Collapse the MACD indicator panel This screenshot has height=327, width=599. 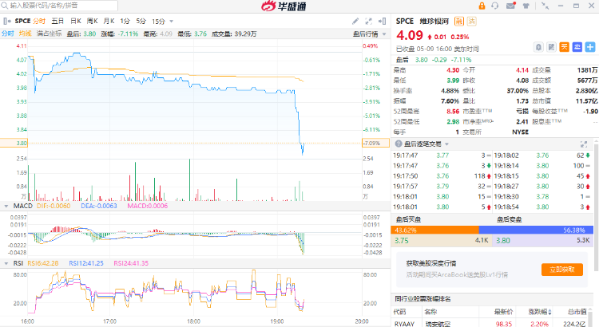click(x=6, y=206)
